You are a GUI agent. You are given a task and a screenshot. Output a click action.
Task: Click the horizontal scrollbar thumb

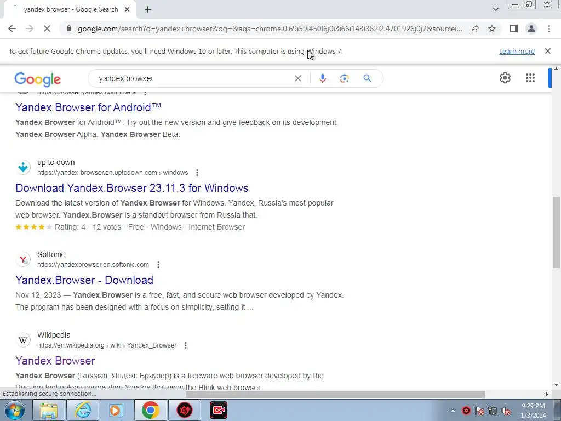pos(335,394)
